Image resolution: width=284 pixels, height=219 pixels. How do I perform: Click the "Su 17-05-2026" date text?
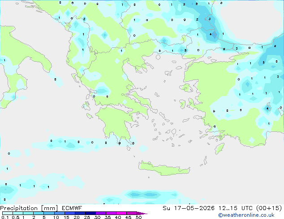click(189, 208)
